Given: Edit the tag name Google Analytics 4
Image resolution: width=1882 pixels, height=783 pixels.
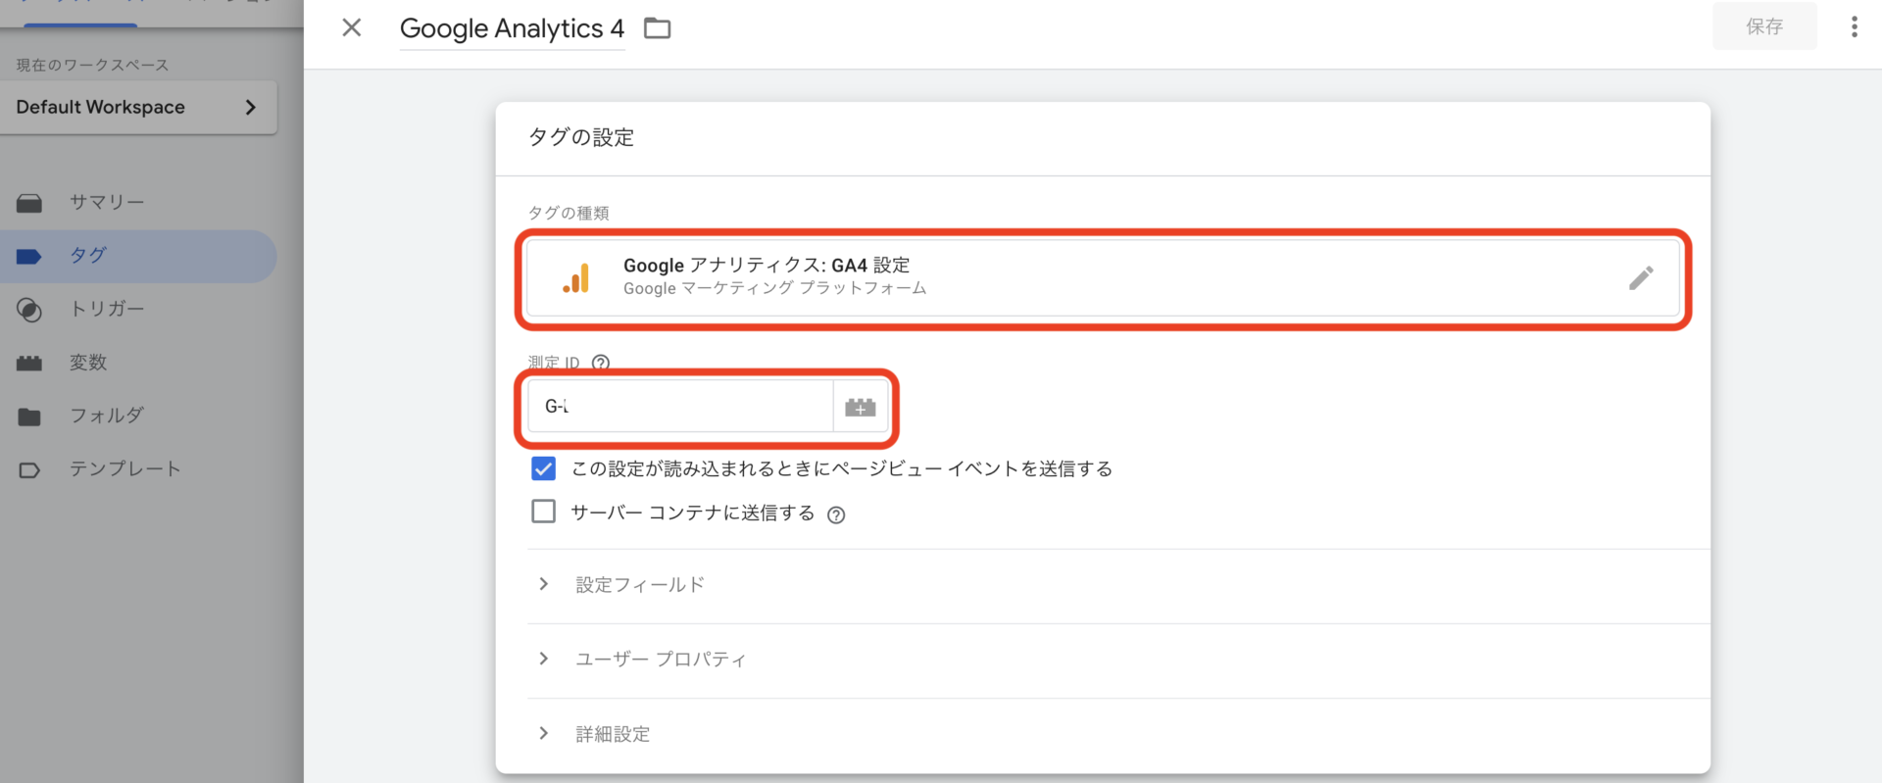Looking at the screenshot, I should coord(512,28).
